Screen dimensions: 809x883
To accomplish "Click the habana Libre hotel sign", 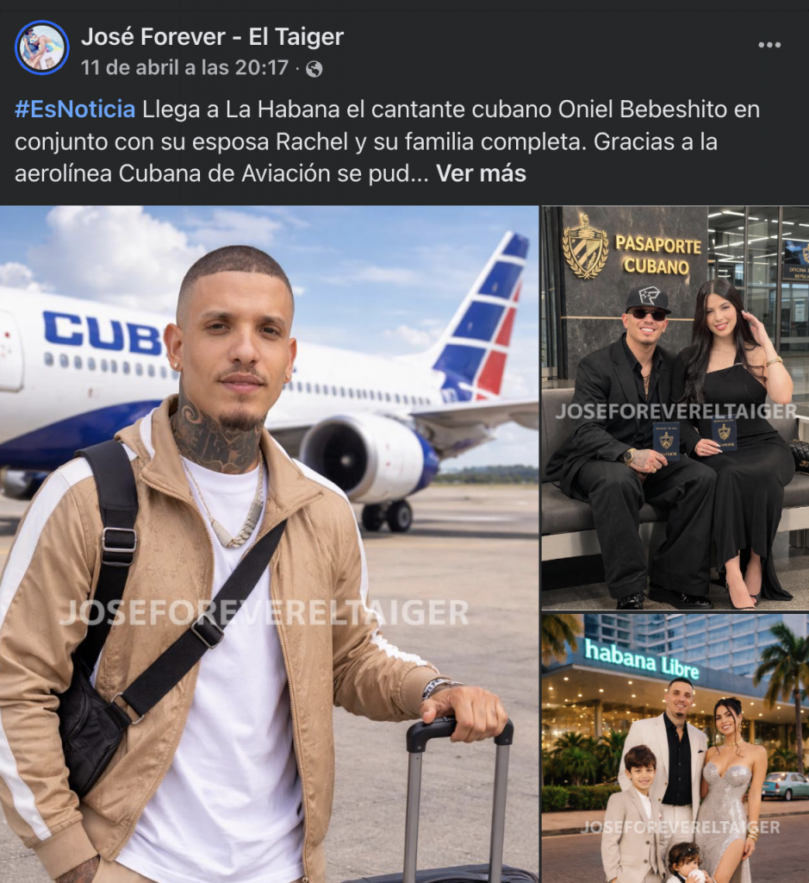I will pos(641,660).
